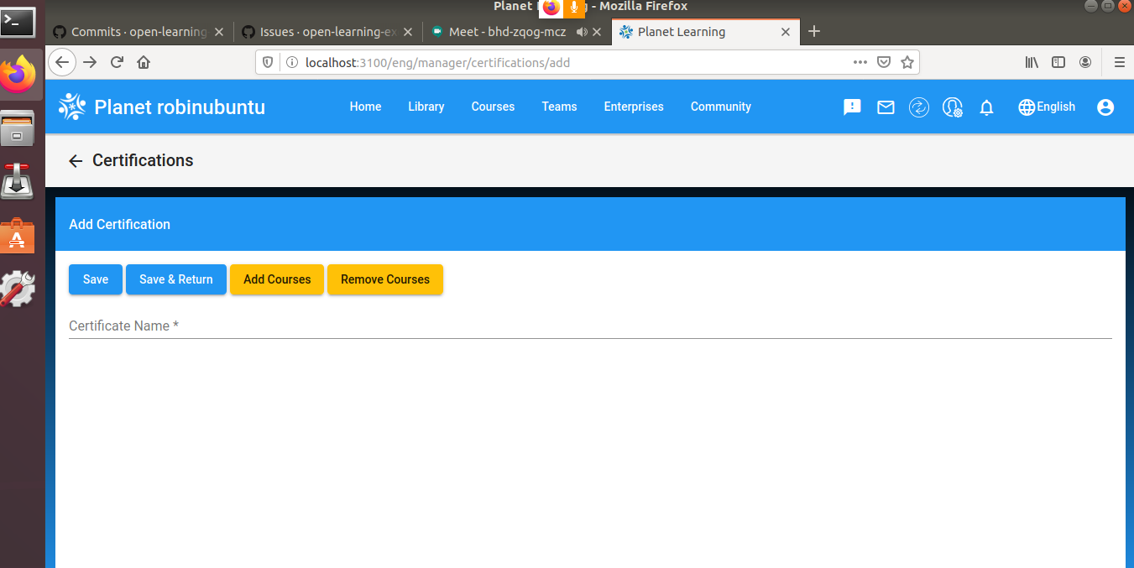Mute the Meet tab audio indicator
This screenshot has height=568, width=1134.
[x=583, y=32]
